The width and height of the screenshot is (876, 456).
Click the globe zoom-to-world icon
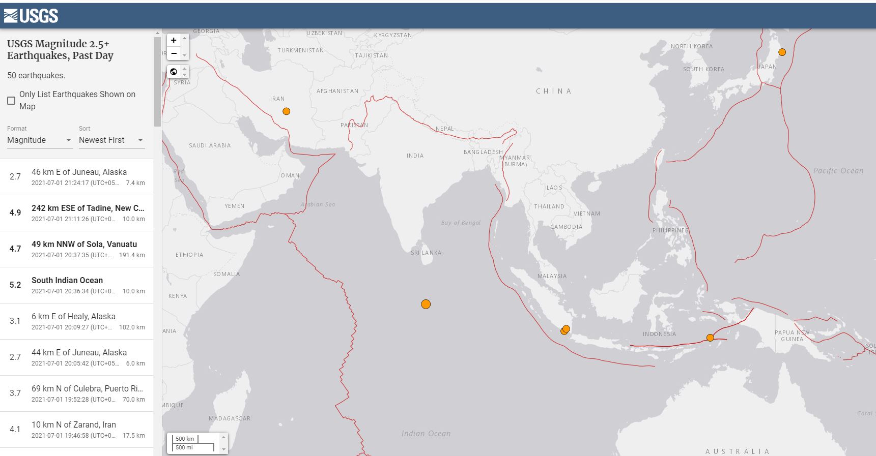coord(174,72)
